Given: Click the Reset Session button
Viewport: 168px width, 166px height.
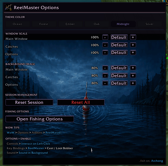Looking at the screenshot, I should coord(29,102).
